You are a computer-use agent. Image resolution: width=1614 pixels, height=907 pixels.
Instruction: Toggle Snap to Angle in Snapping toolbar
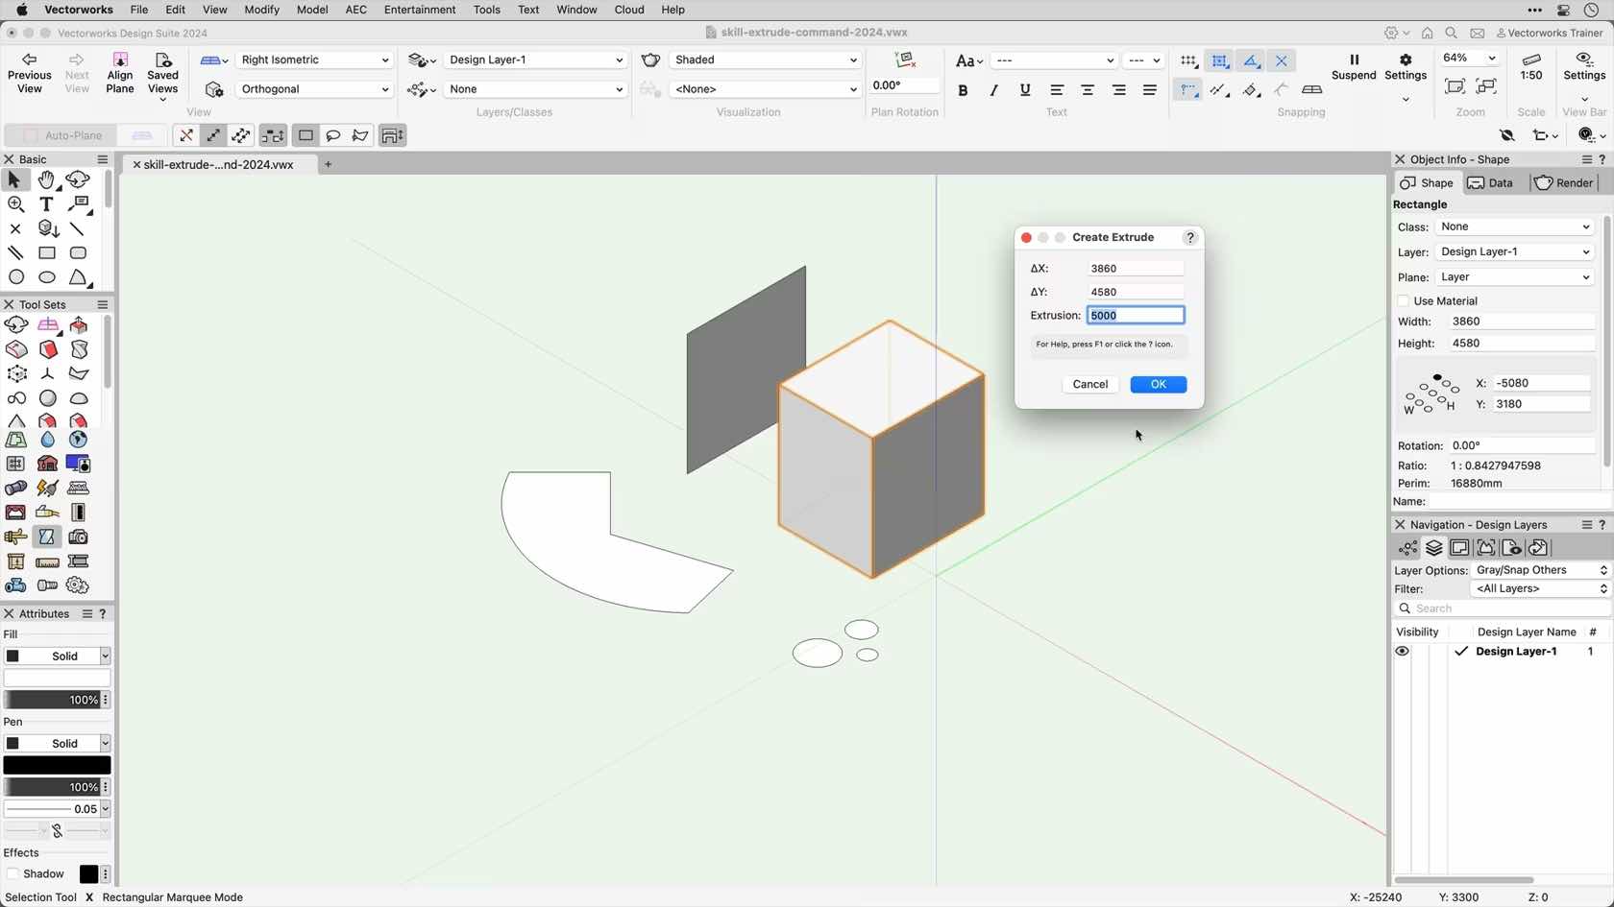pyautogui.click(x=1251, y=60)
